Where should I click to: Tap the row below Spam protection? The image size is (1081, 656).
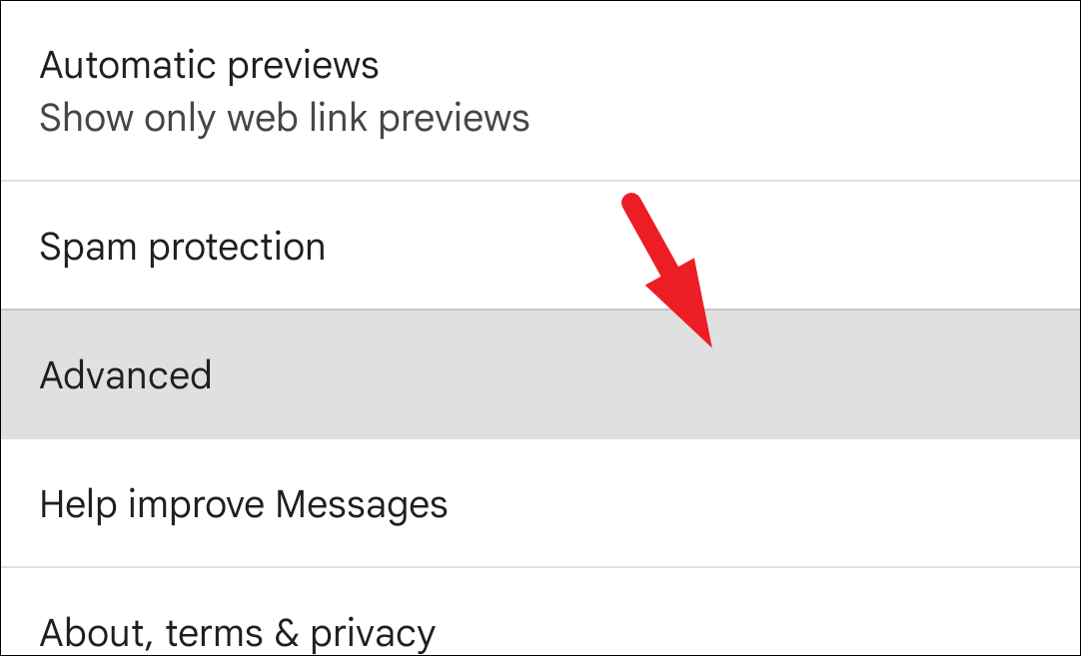[x=540, y=374]
